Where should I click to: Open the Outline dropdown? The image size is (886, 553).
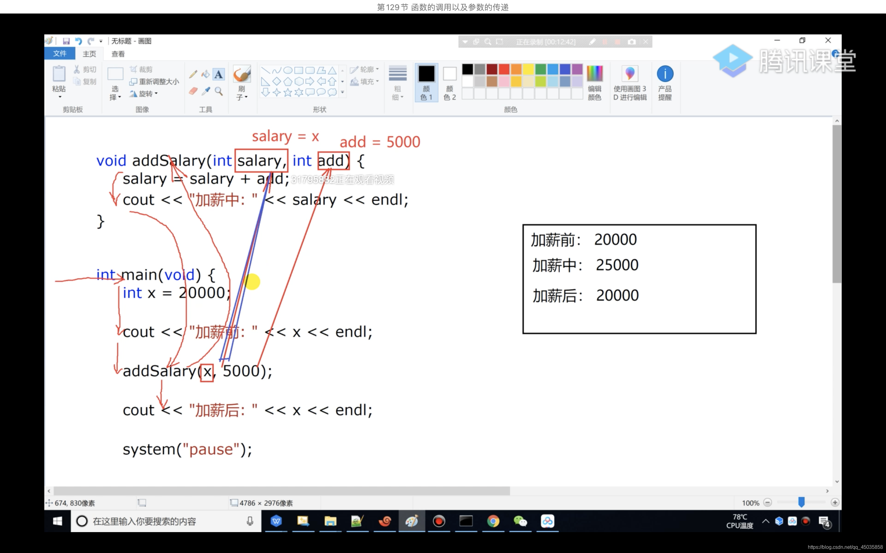coord(364,69)
